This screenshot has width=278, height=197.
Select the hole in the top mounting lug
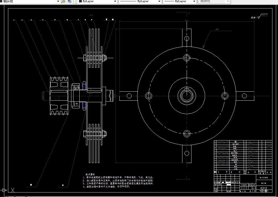[187, 38]
